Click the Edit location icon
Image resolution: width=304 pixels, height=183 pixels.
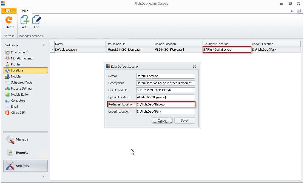pos(36,20)
